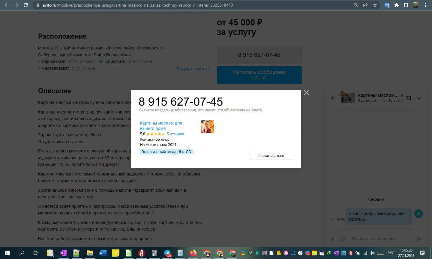Click the Каширская metro station text
The height and width of the screenshot is (259, 432).
115,61
